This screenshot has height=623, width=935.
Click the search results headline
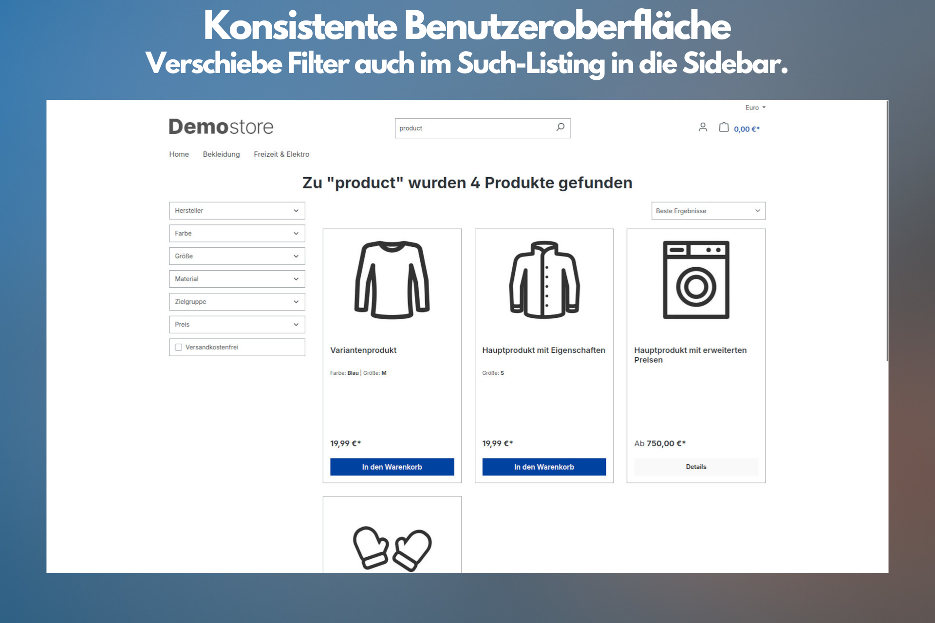point(467,183)
